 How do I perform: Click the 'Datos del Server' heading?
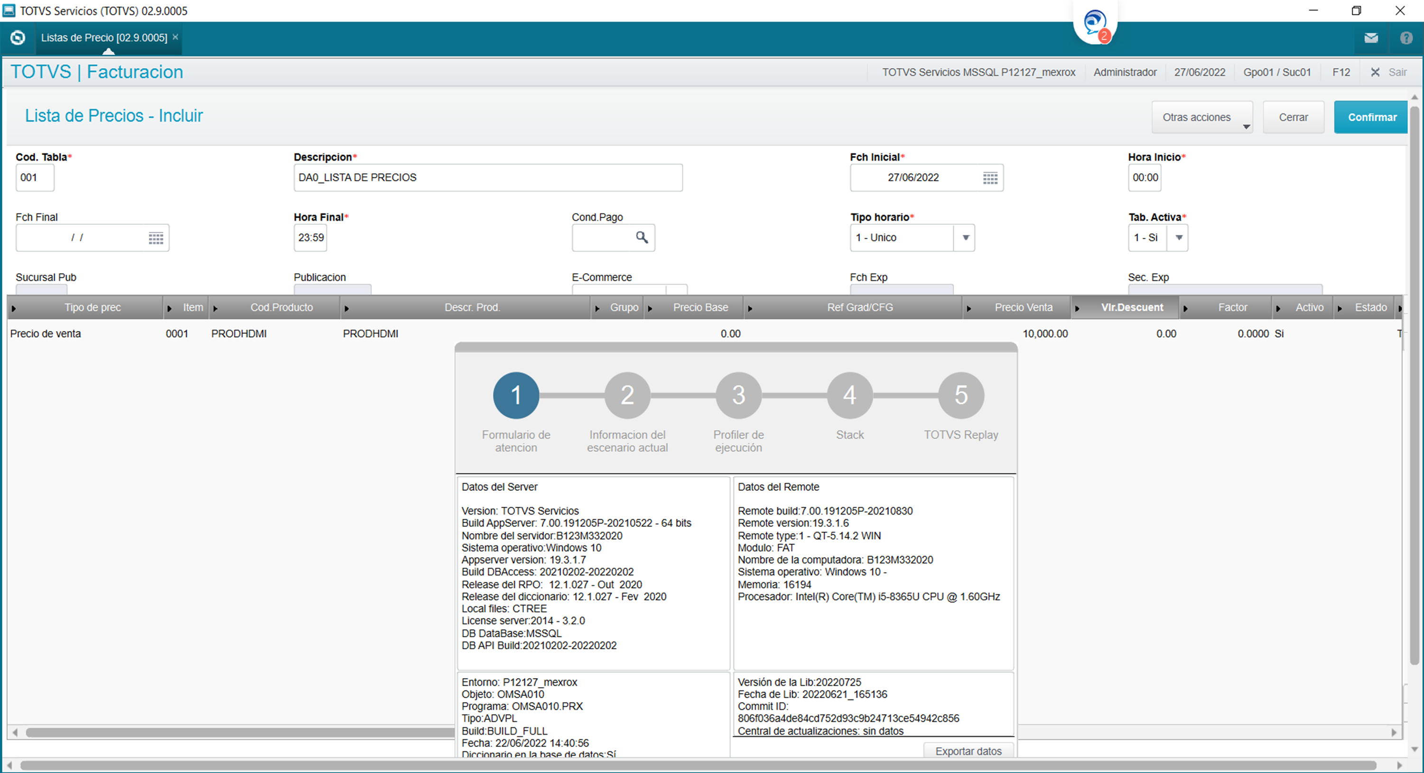pos(499,487)
